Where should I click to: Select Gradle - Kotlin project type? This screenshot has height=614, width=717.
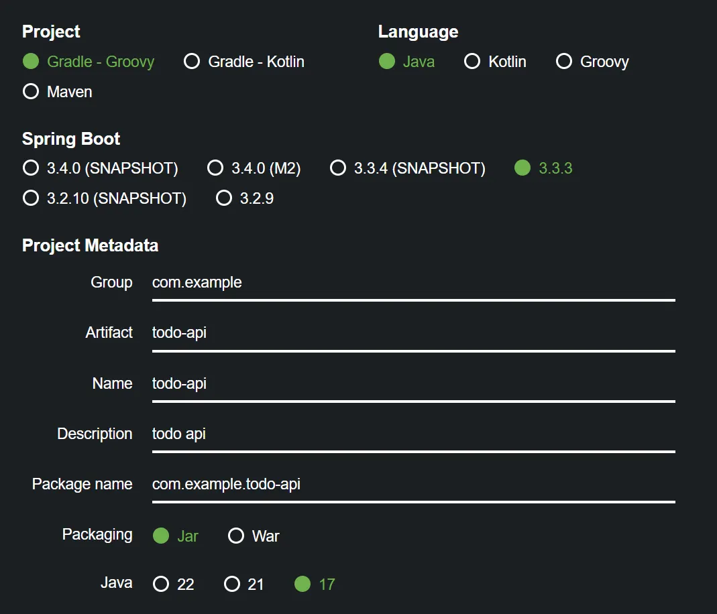tap(192, 62)
